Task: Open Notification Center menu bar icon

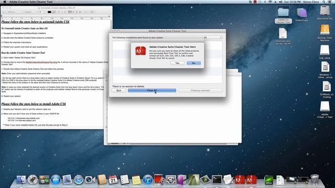Action: [330, 2]
